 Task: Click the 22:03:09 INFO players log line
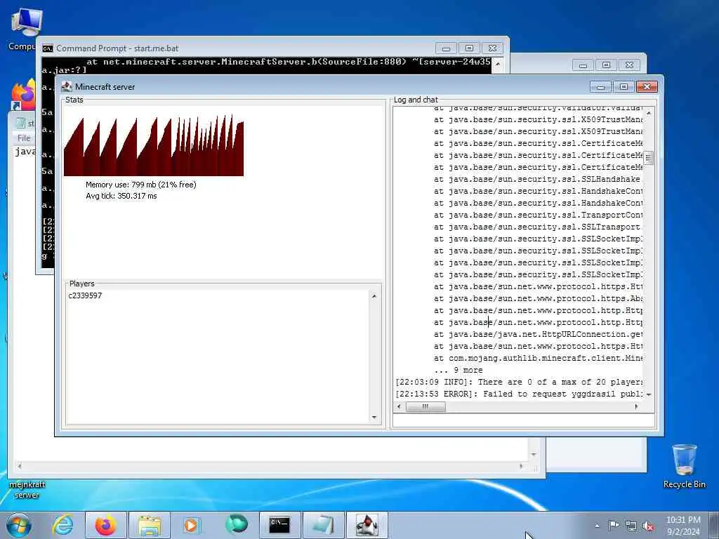click(x=518, y=382)
